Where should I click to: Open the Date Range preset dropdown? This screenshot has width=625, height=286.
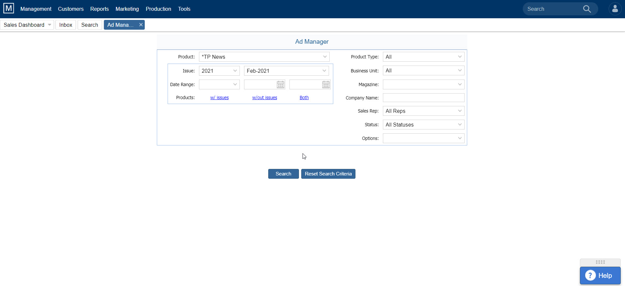pos(219,84)
